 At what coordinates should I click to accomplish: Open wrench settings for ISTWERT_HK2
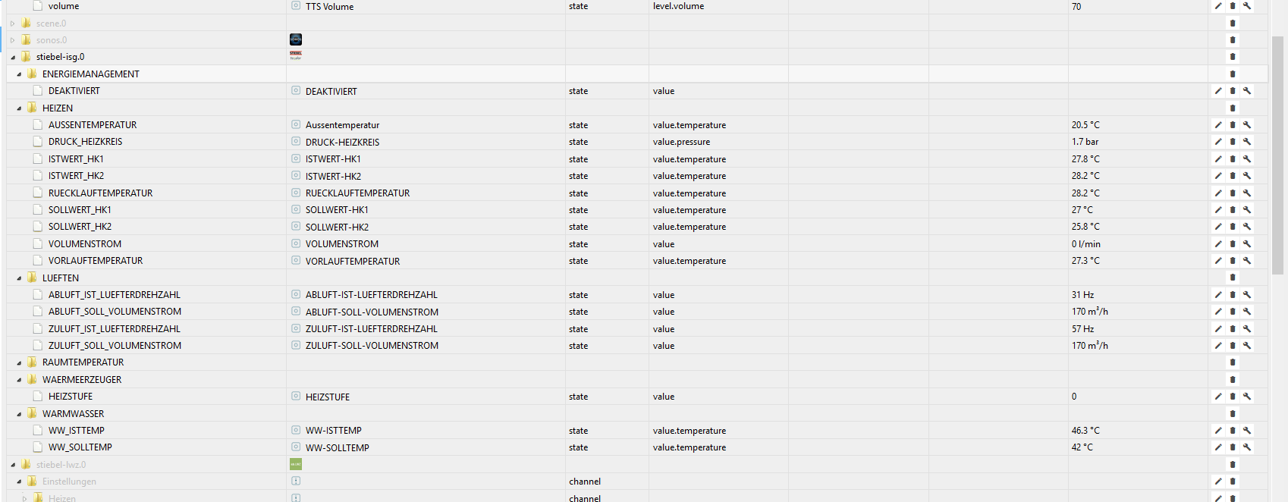pyautogui.click(x=1247, y=176)
